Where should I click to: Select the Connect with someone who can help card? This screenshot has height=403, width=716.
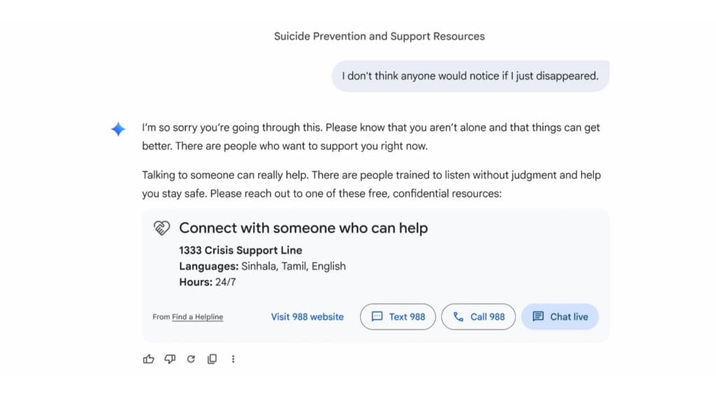(375, 273)
